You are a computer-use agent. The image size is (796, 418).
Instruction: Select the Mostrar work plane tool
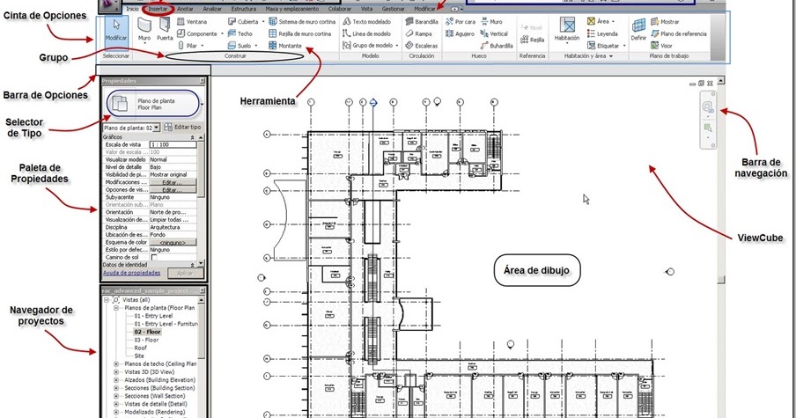point(665,22)
